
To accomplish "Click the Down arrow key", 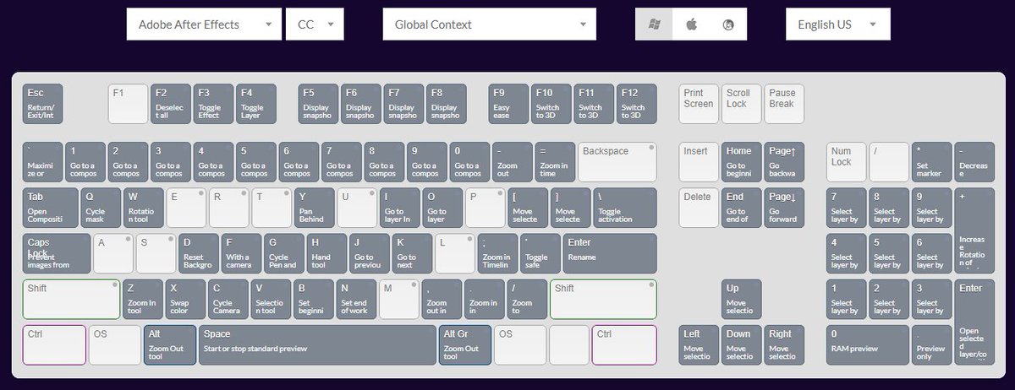I will pos(742,344).
